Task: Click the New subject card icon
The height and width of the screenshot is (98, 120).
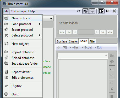Action: click(6, 44)
